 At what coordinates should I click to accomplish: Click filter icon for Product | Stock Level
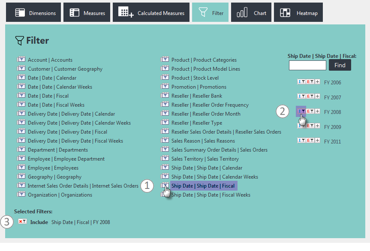point(165,77)
